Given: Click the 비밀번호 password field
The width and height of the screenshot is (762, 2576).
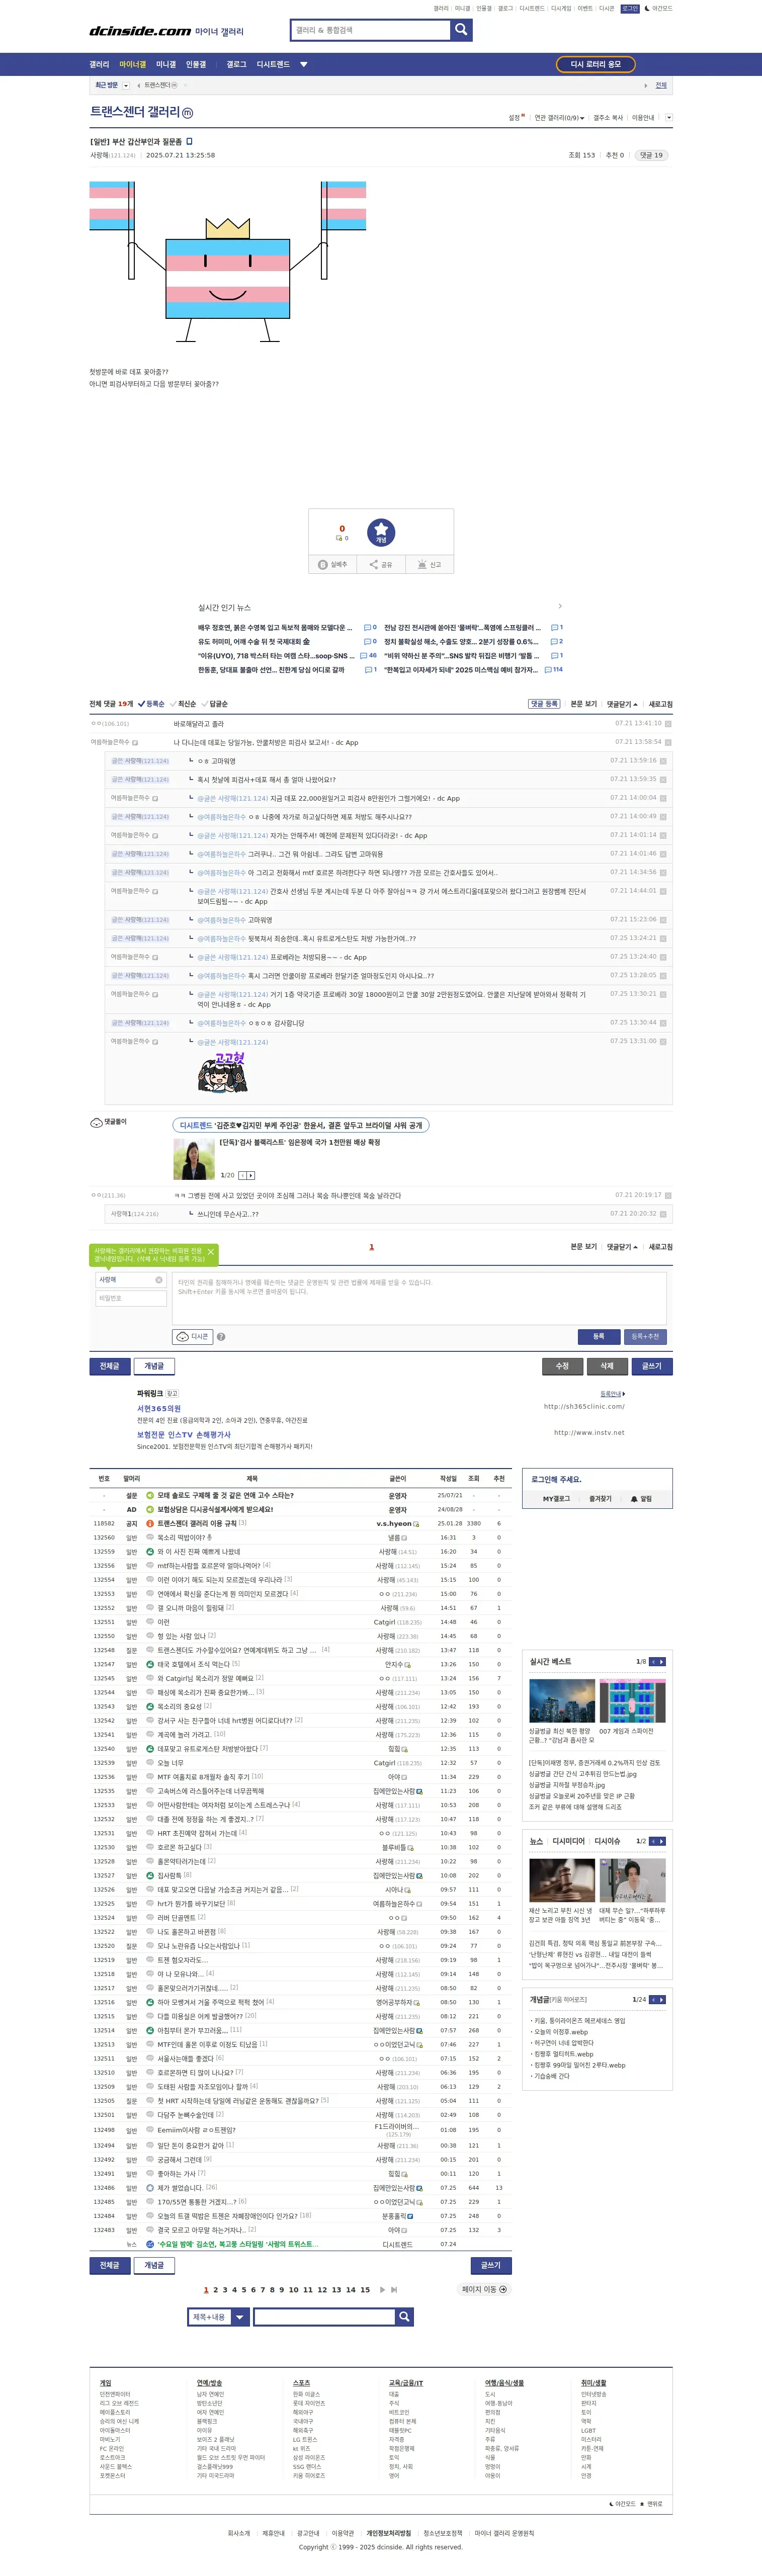Looking at the screenshot, I should 131,1298.
